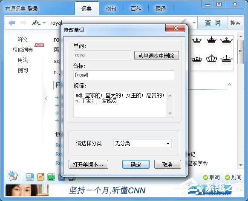This screenshot has width=248, height=201.
Task: Click the pencil add-to-wordbook icon
Action: click(183, 22)
